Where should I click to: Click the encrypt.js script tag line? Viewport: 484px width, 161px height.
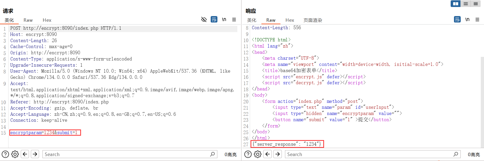(x=314, y=77)
